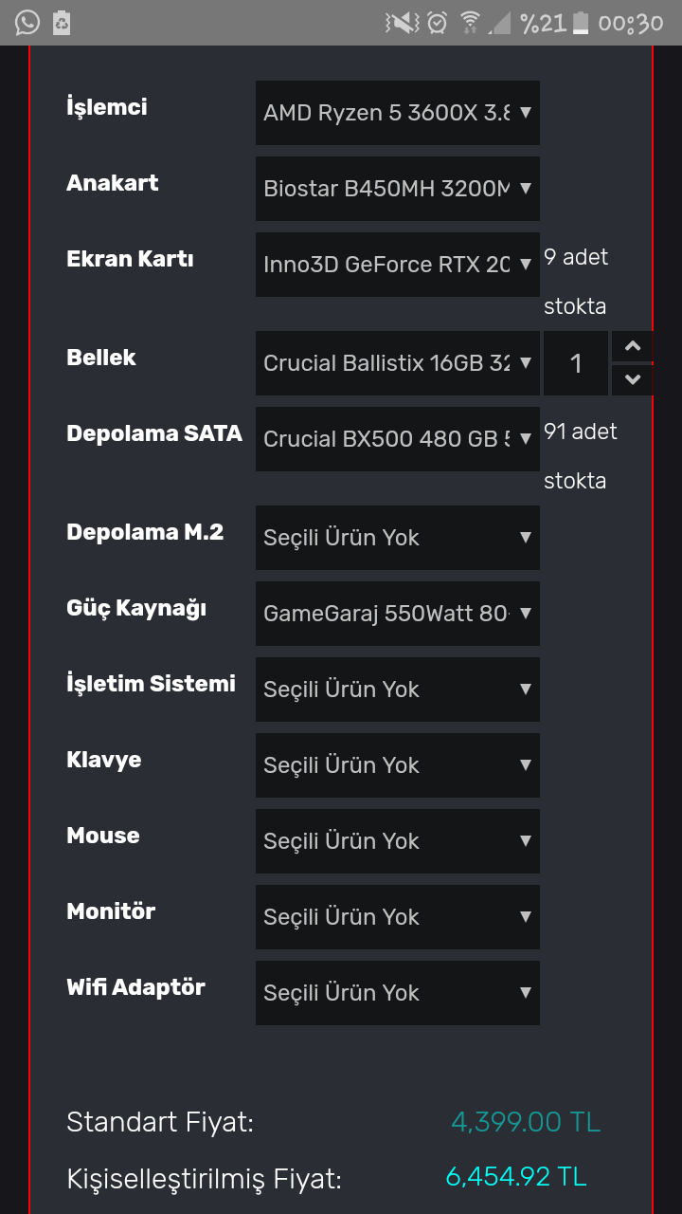Tap the alarm clock status icon
The image size is (682, 1214).
pyautogui.click(x=437, y=22)
